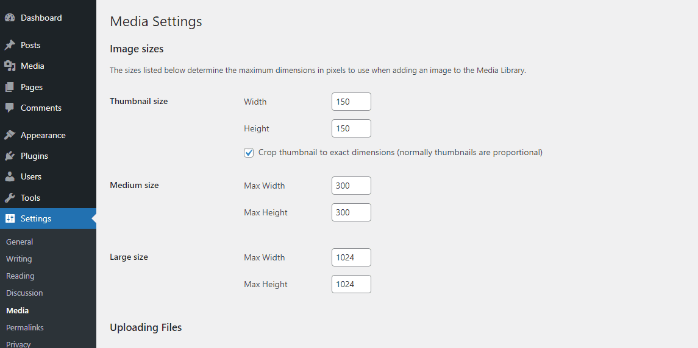The height and width of the screenshot is (348, 698).
Task: Click the Media library icon in sidebar
Action: (10, 66)
